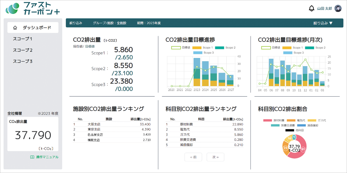This screenshot has width=347, height=173.
Task: Click the book icon for 操作マニュアル
Action: tap(32, 157)
